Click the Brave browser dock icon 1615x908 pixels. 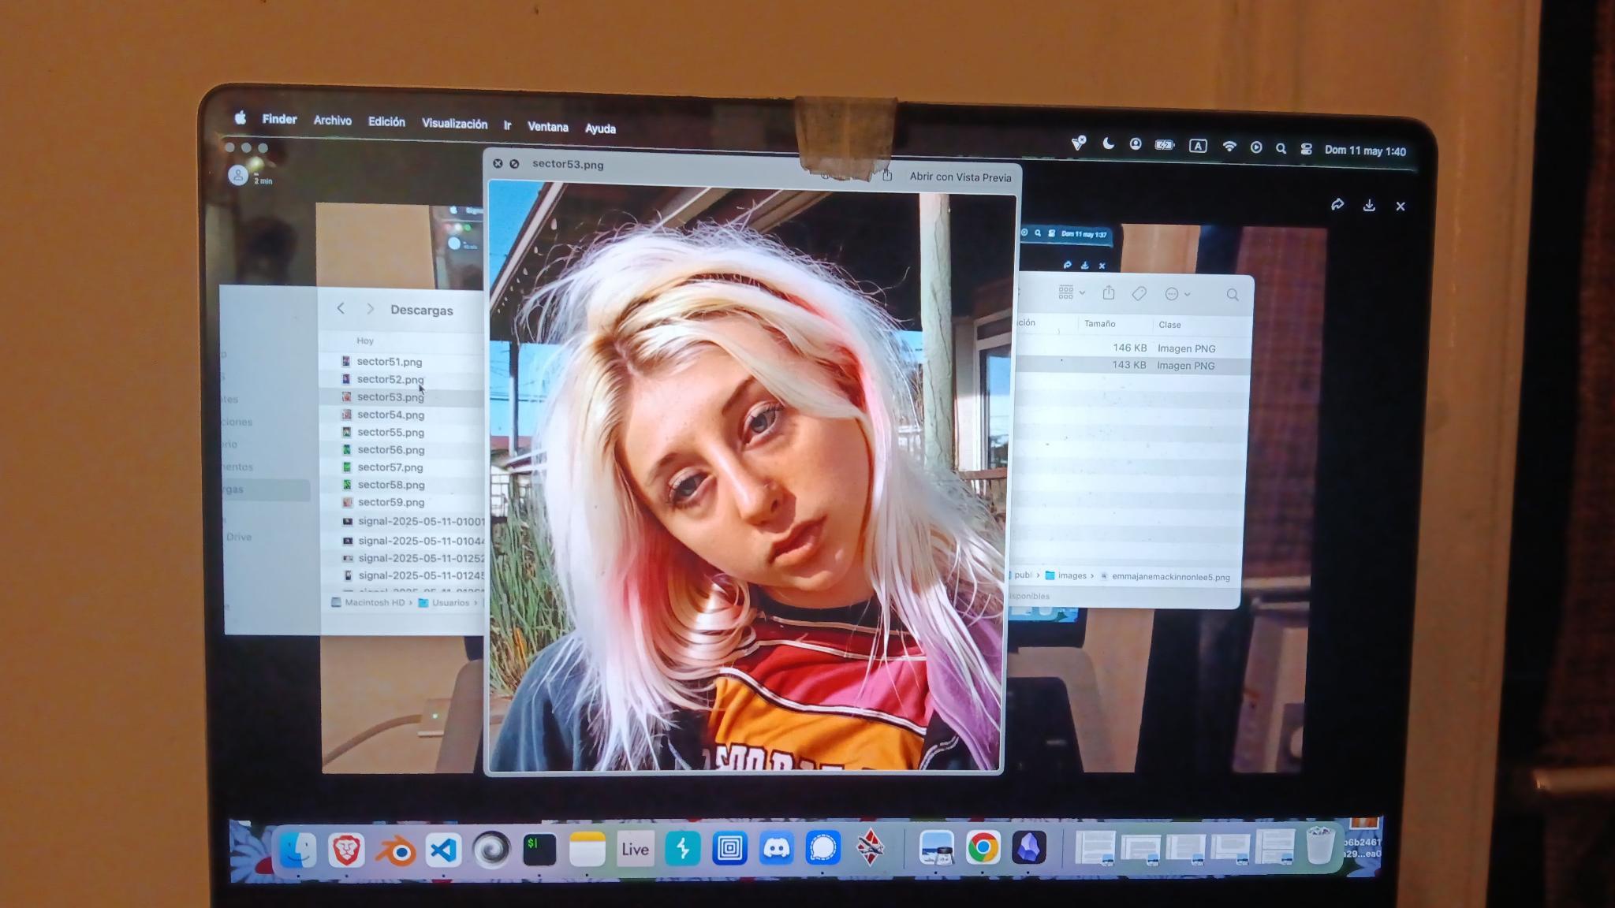pos(346,850)
